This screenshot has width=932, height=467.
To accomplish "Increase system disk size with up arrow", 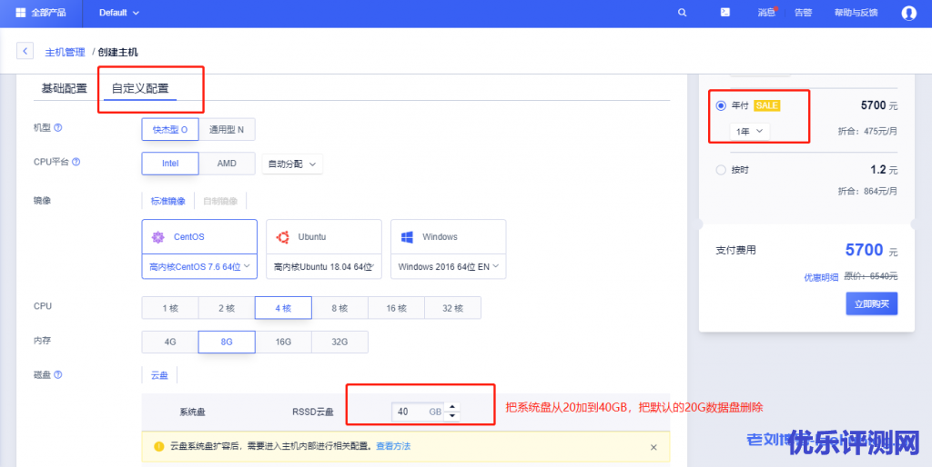I will (x=452, y=406).
